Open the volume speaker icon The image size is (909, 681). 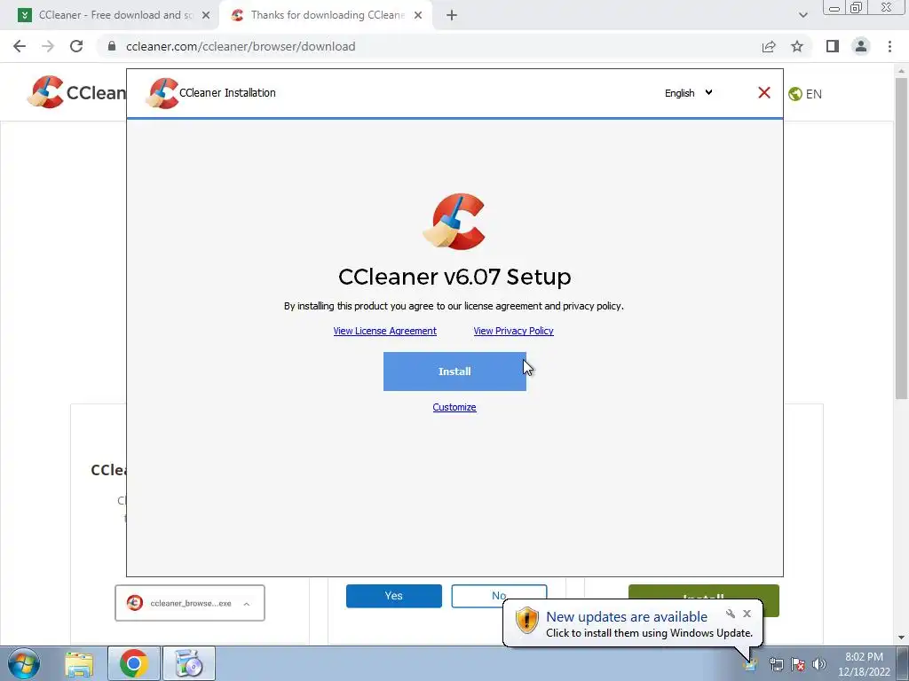pos(818,664)
